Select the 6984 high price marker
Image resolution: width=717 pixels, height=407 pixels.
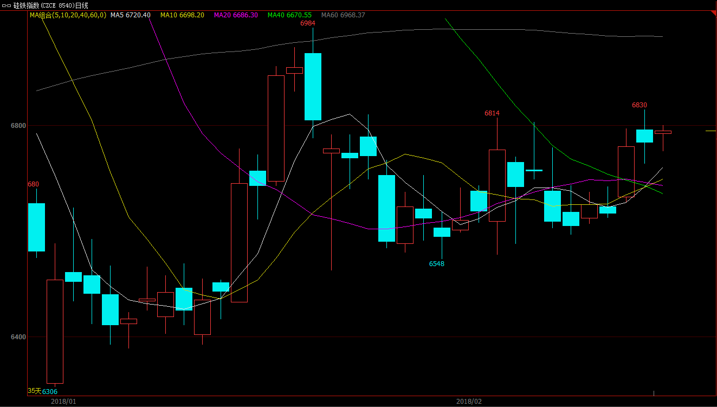pos(308,23)
